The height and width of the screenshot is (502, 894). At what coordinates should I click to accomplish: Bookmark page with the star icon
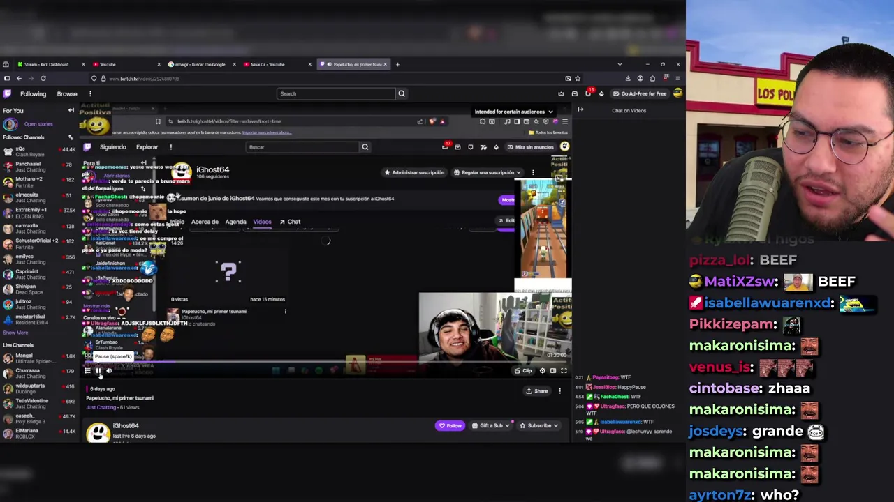[578, 79]
